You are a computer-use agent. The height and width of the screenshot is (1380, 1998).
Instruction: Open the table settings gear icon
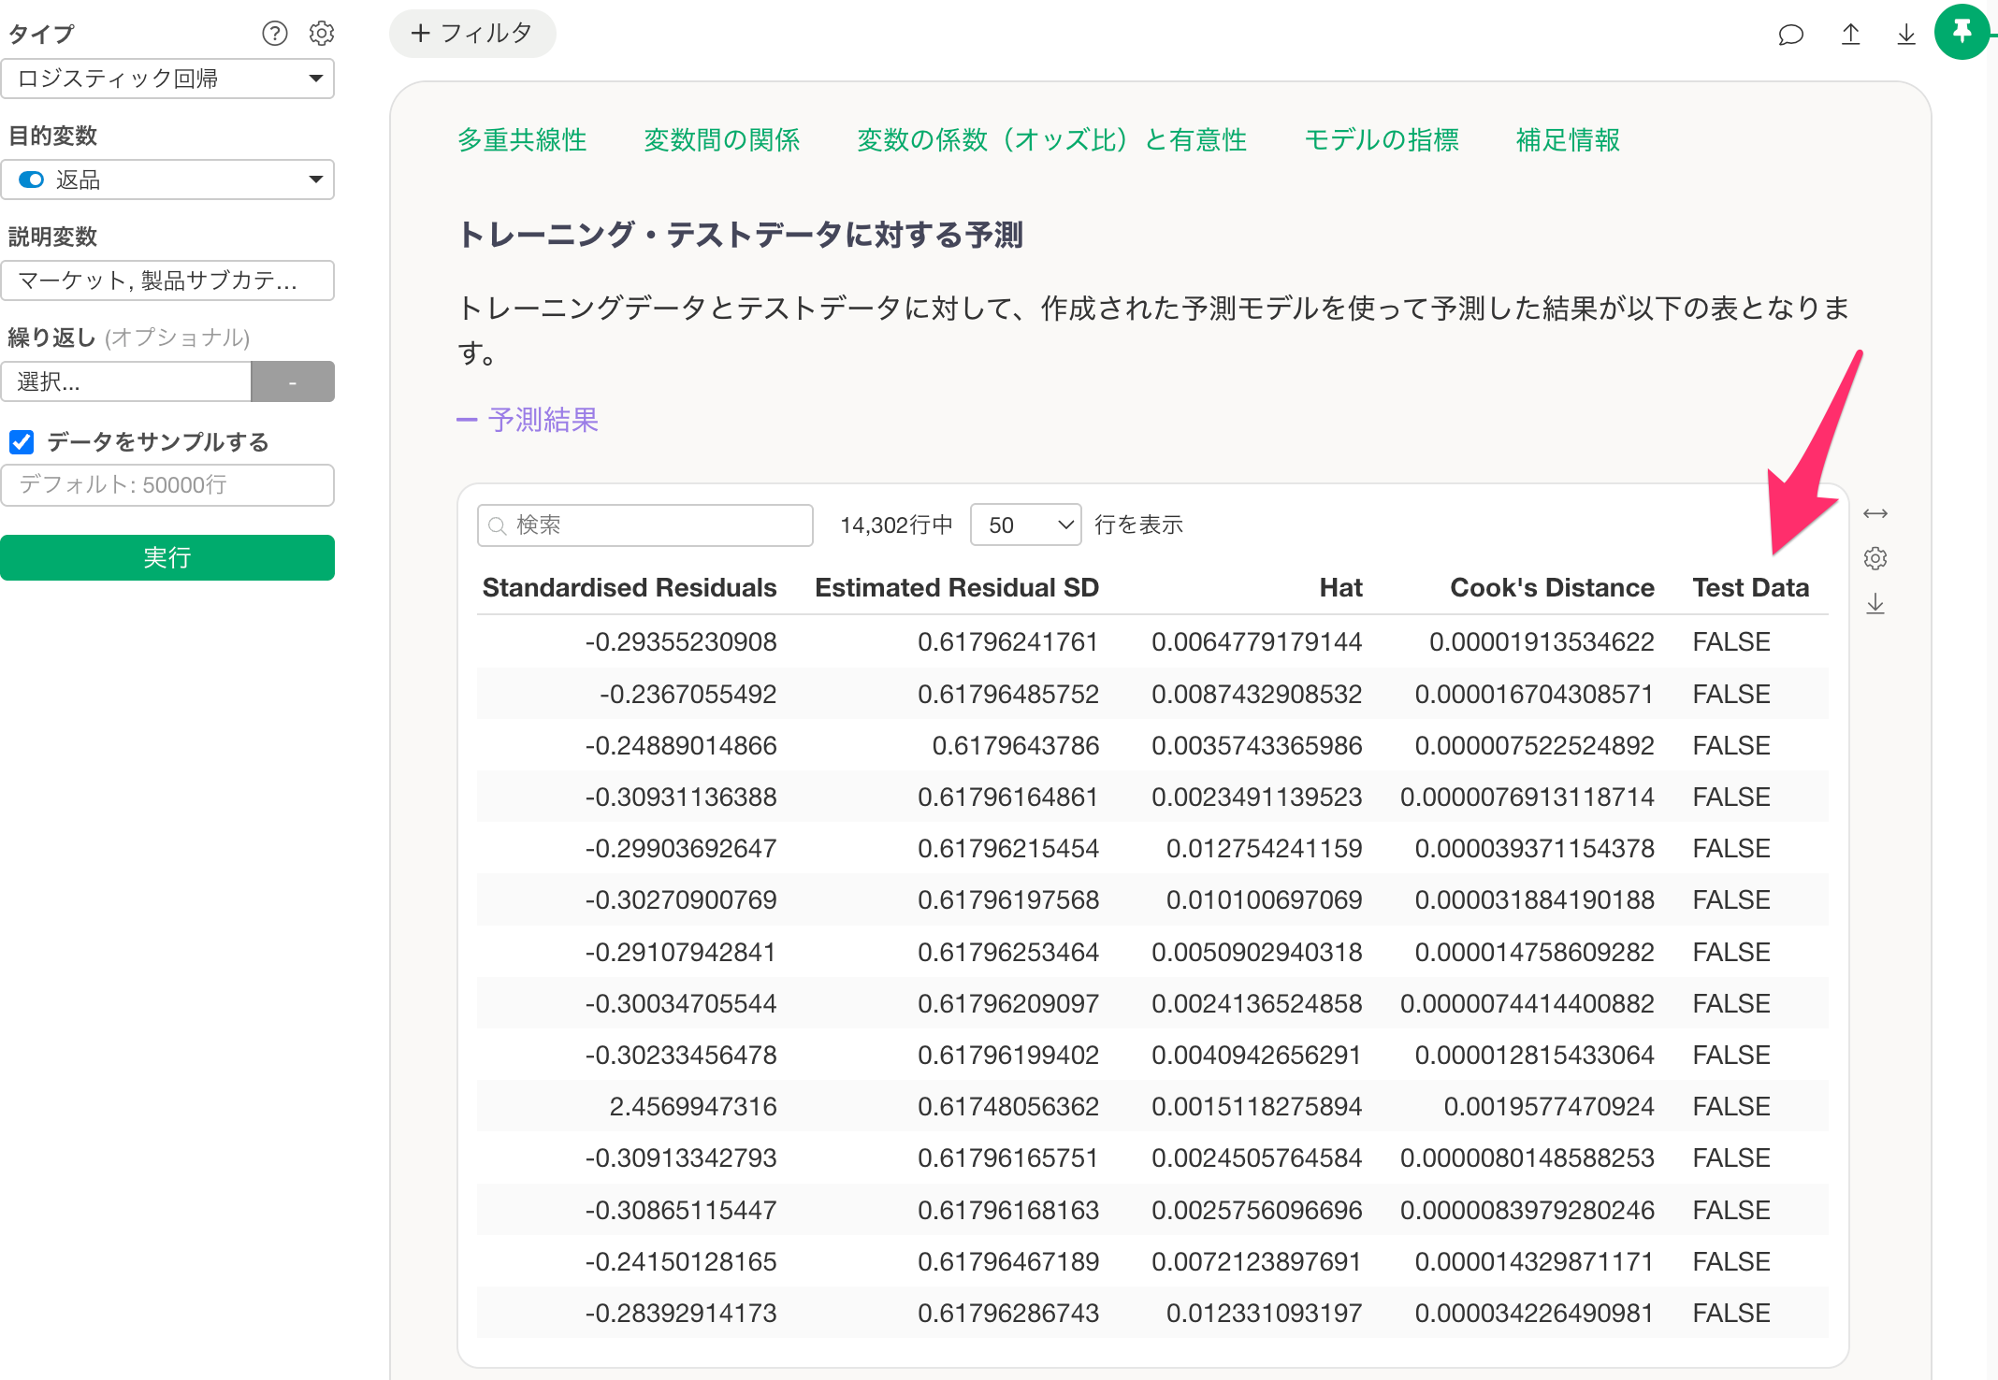click(x=1875, y=558)
